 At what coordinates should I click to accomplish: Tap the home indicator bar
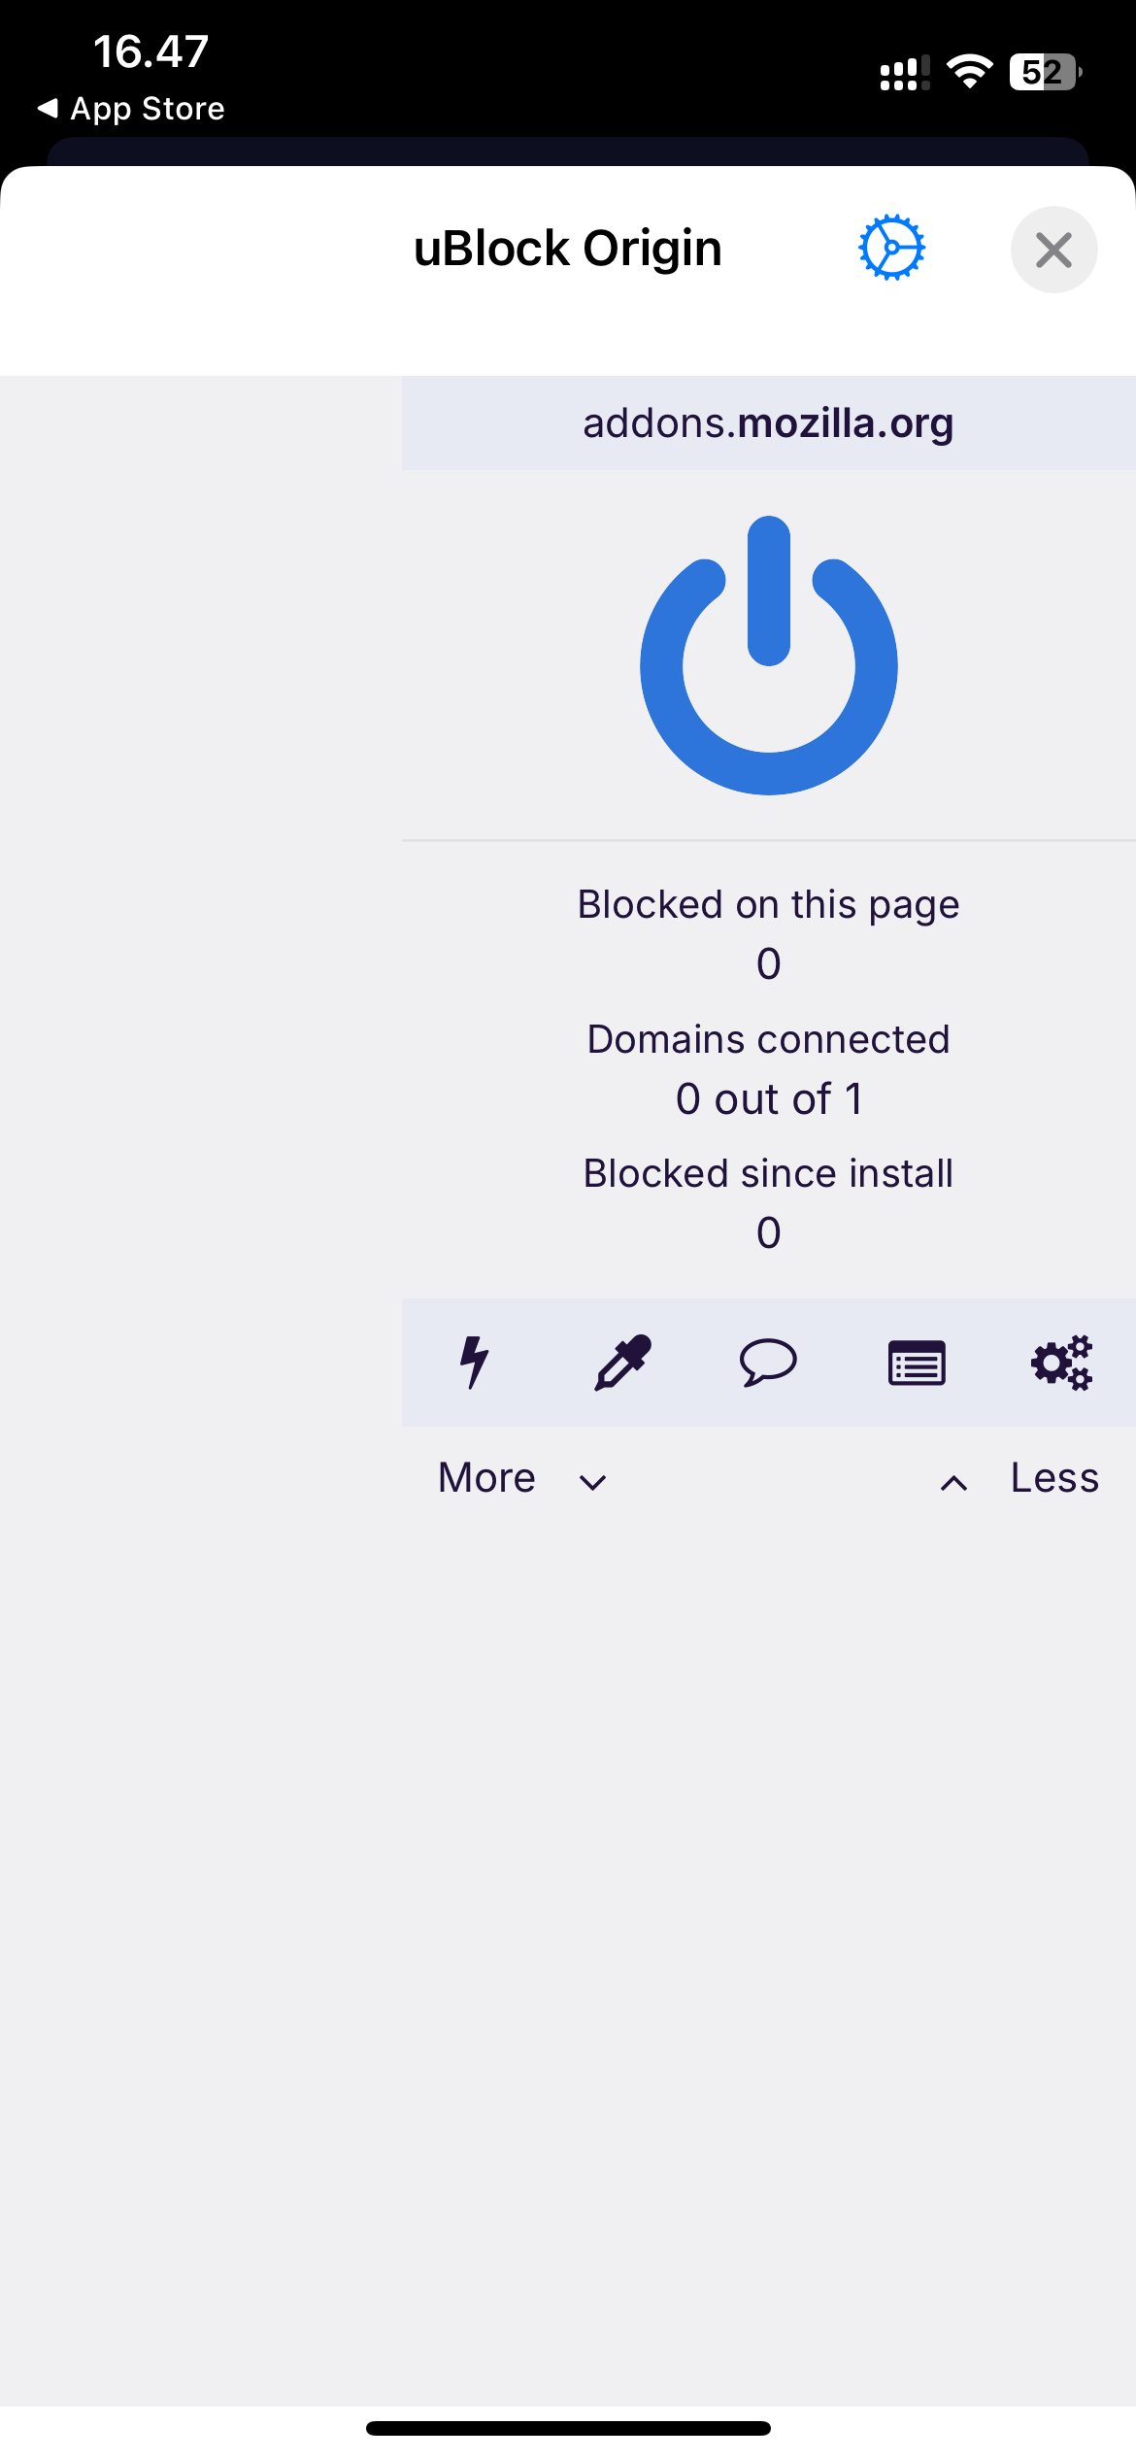click(568, 2428)
